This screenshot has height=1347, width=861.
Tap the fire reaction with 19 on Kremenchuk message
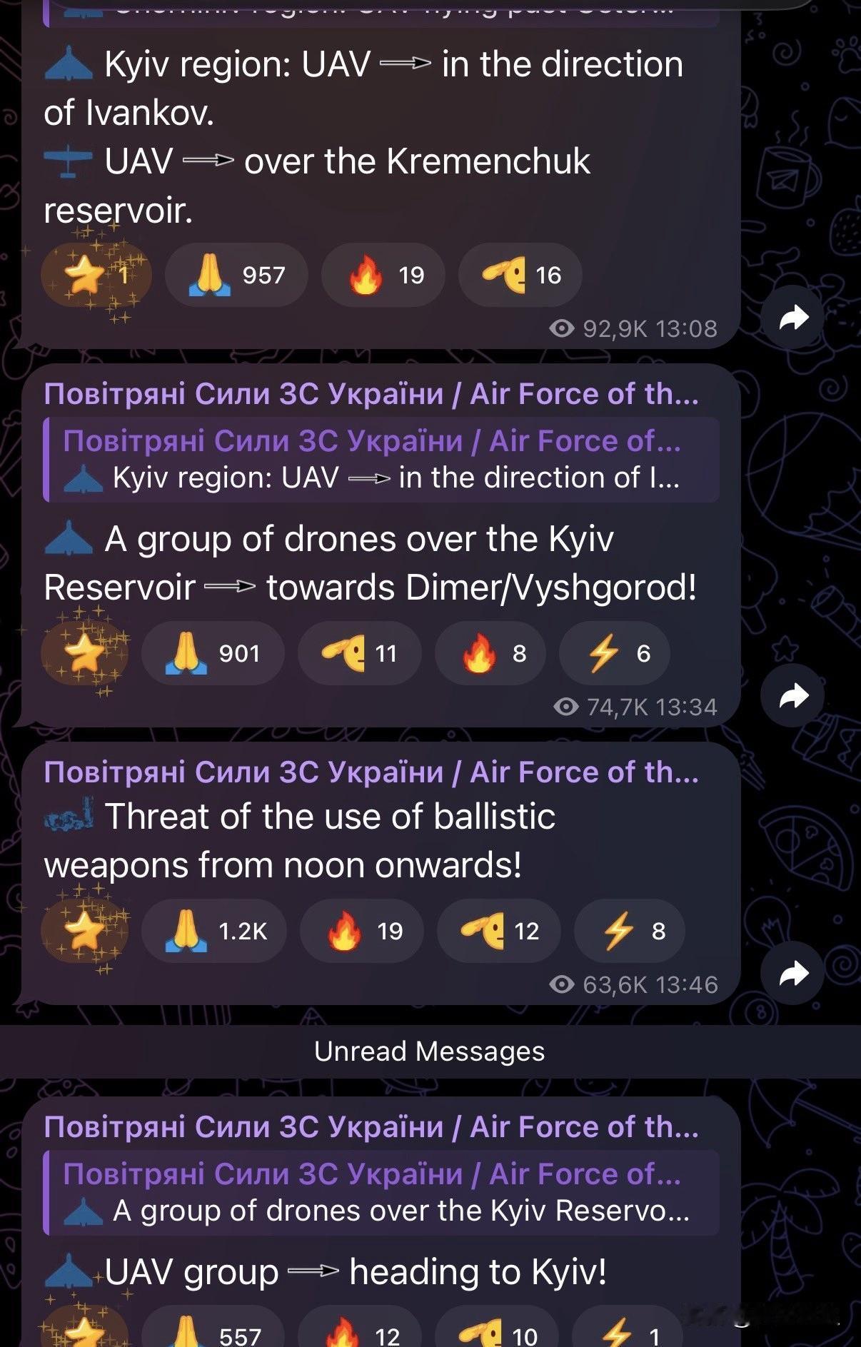(383, 276)
